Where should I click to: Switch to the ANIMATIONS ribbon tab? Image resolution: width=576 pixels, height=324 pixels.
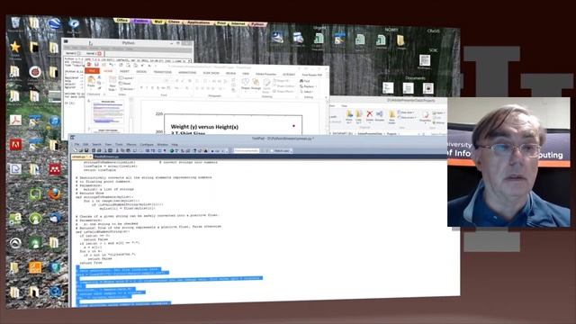[187, 72]
